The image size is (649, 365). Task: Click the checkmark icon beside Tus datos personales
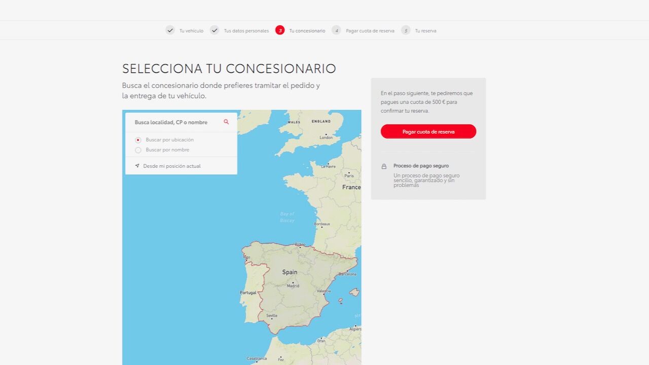(x=214, y=30)
